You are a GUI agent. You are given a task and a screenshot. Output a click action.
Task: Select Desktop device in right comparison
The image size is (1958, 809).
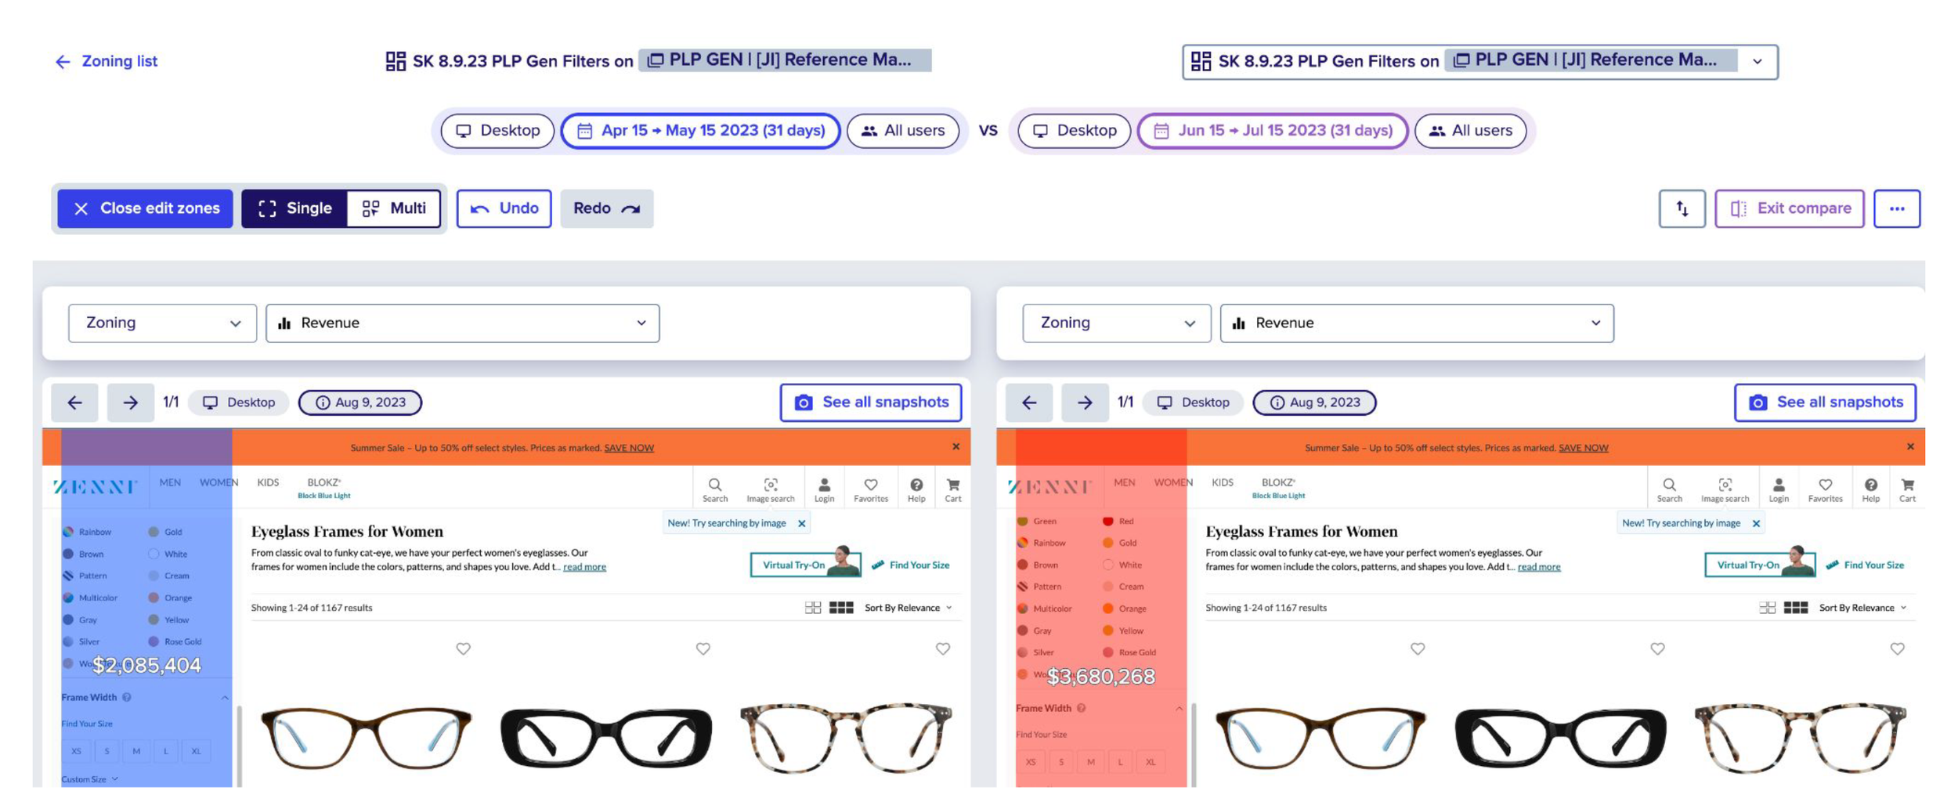tap(1074, 131)
